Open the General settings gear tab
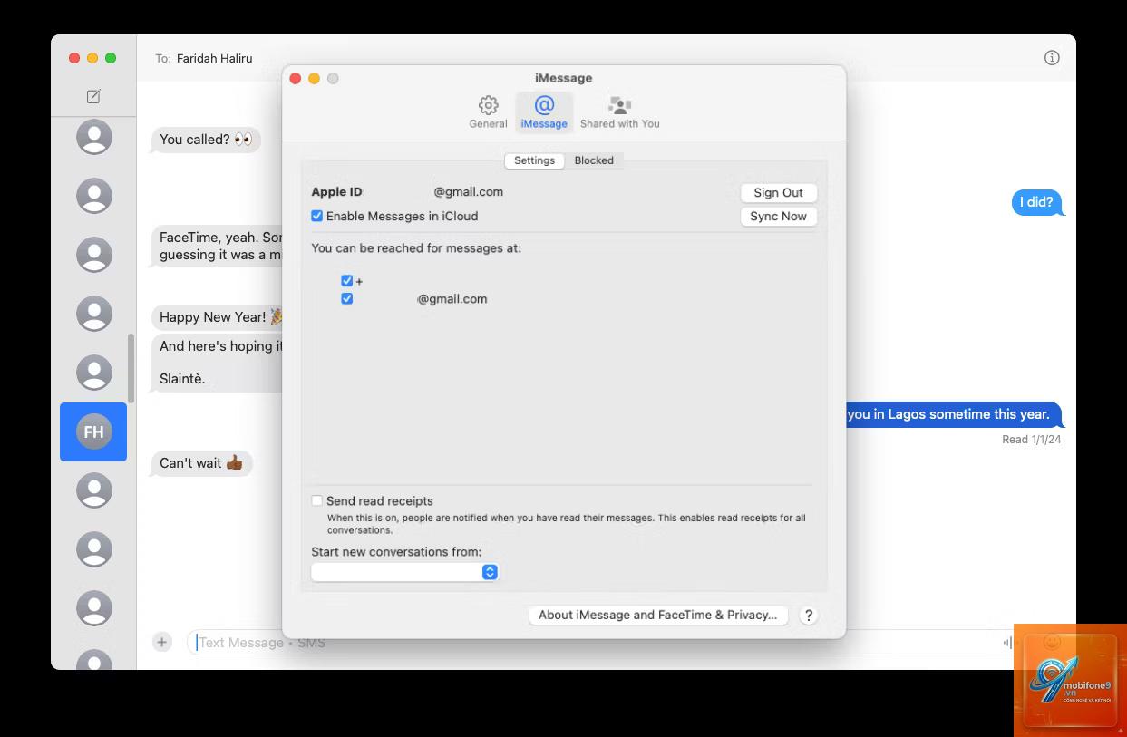 tap(488, 112)
